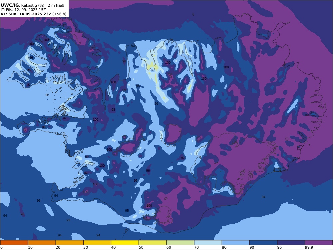333x250 pixels.
Task: Click the '99.9' legend tick label
Action: [x=309, y=247]
